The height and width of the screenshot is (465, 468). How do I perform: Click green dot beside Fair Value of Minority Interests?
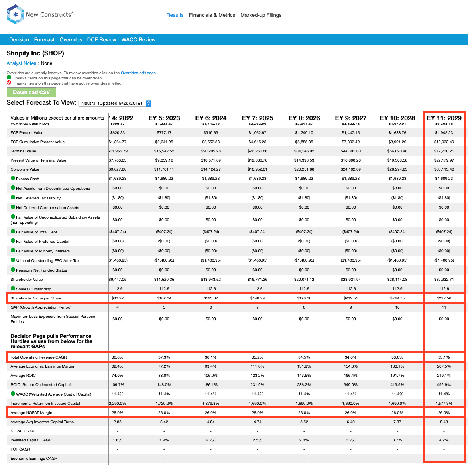[13, 250]
